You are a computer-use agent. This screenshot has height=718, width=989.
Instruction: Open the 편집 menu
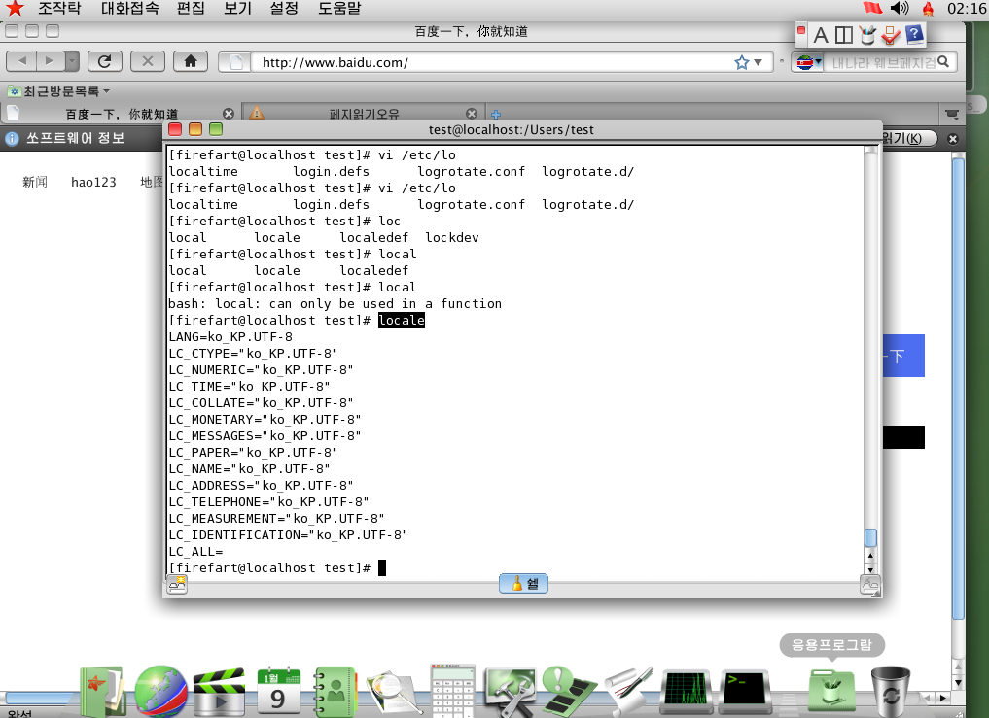(191, 9)
